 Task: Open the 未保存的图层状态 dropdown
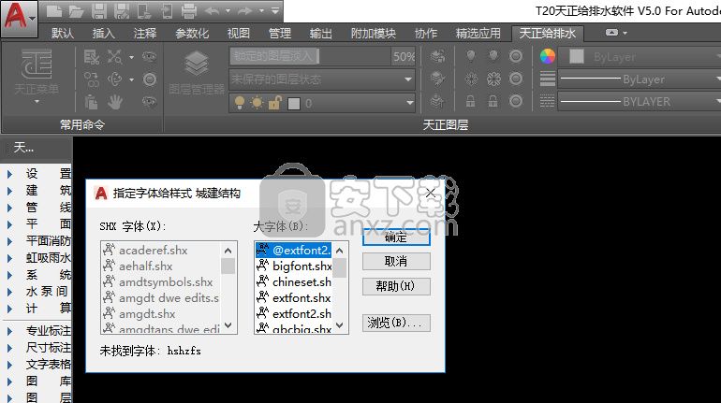pyautogui.click(x=322, y=79)
